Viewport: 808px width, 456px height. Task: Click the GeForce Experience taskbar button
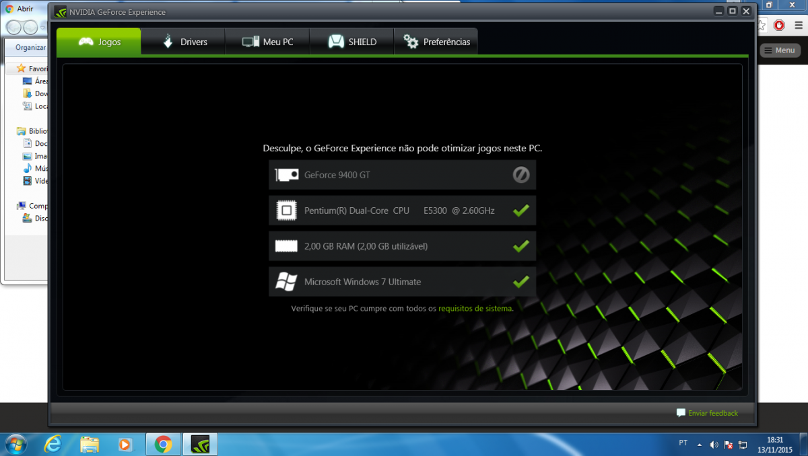[x=200, y=444]
